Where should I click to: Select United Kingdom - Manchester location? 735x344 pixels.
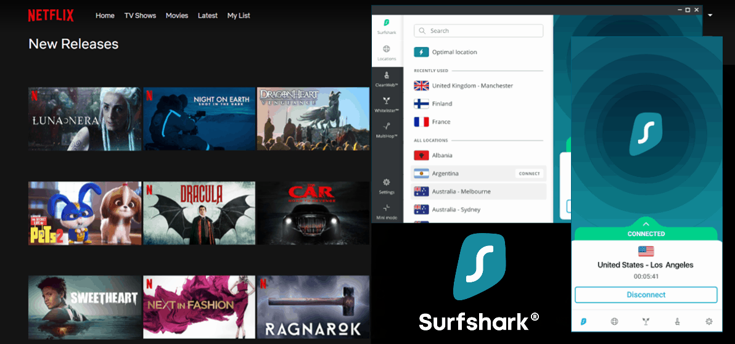click(x=478, y=86)
